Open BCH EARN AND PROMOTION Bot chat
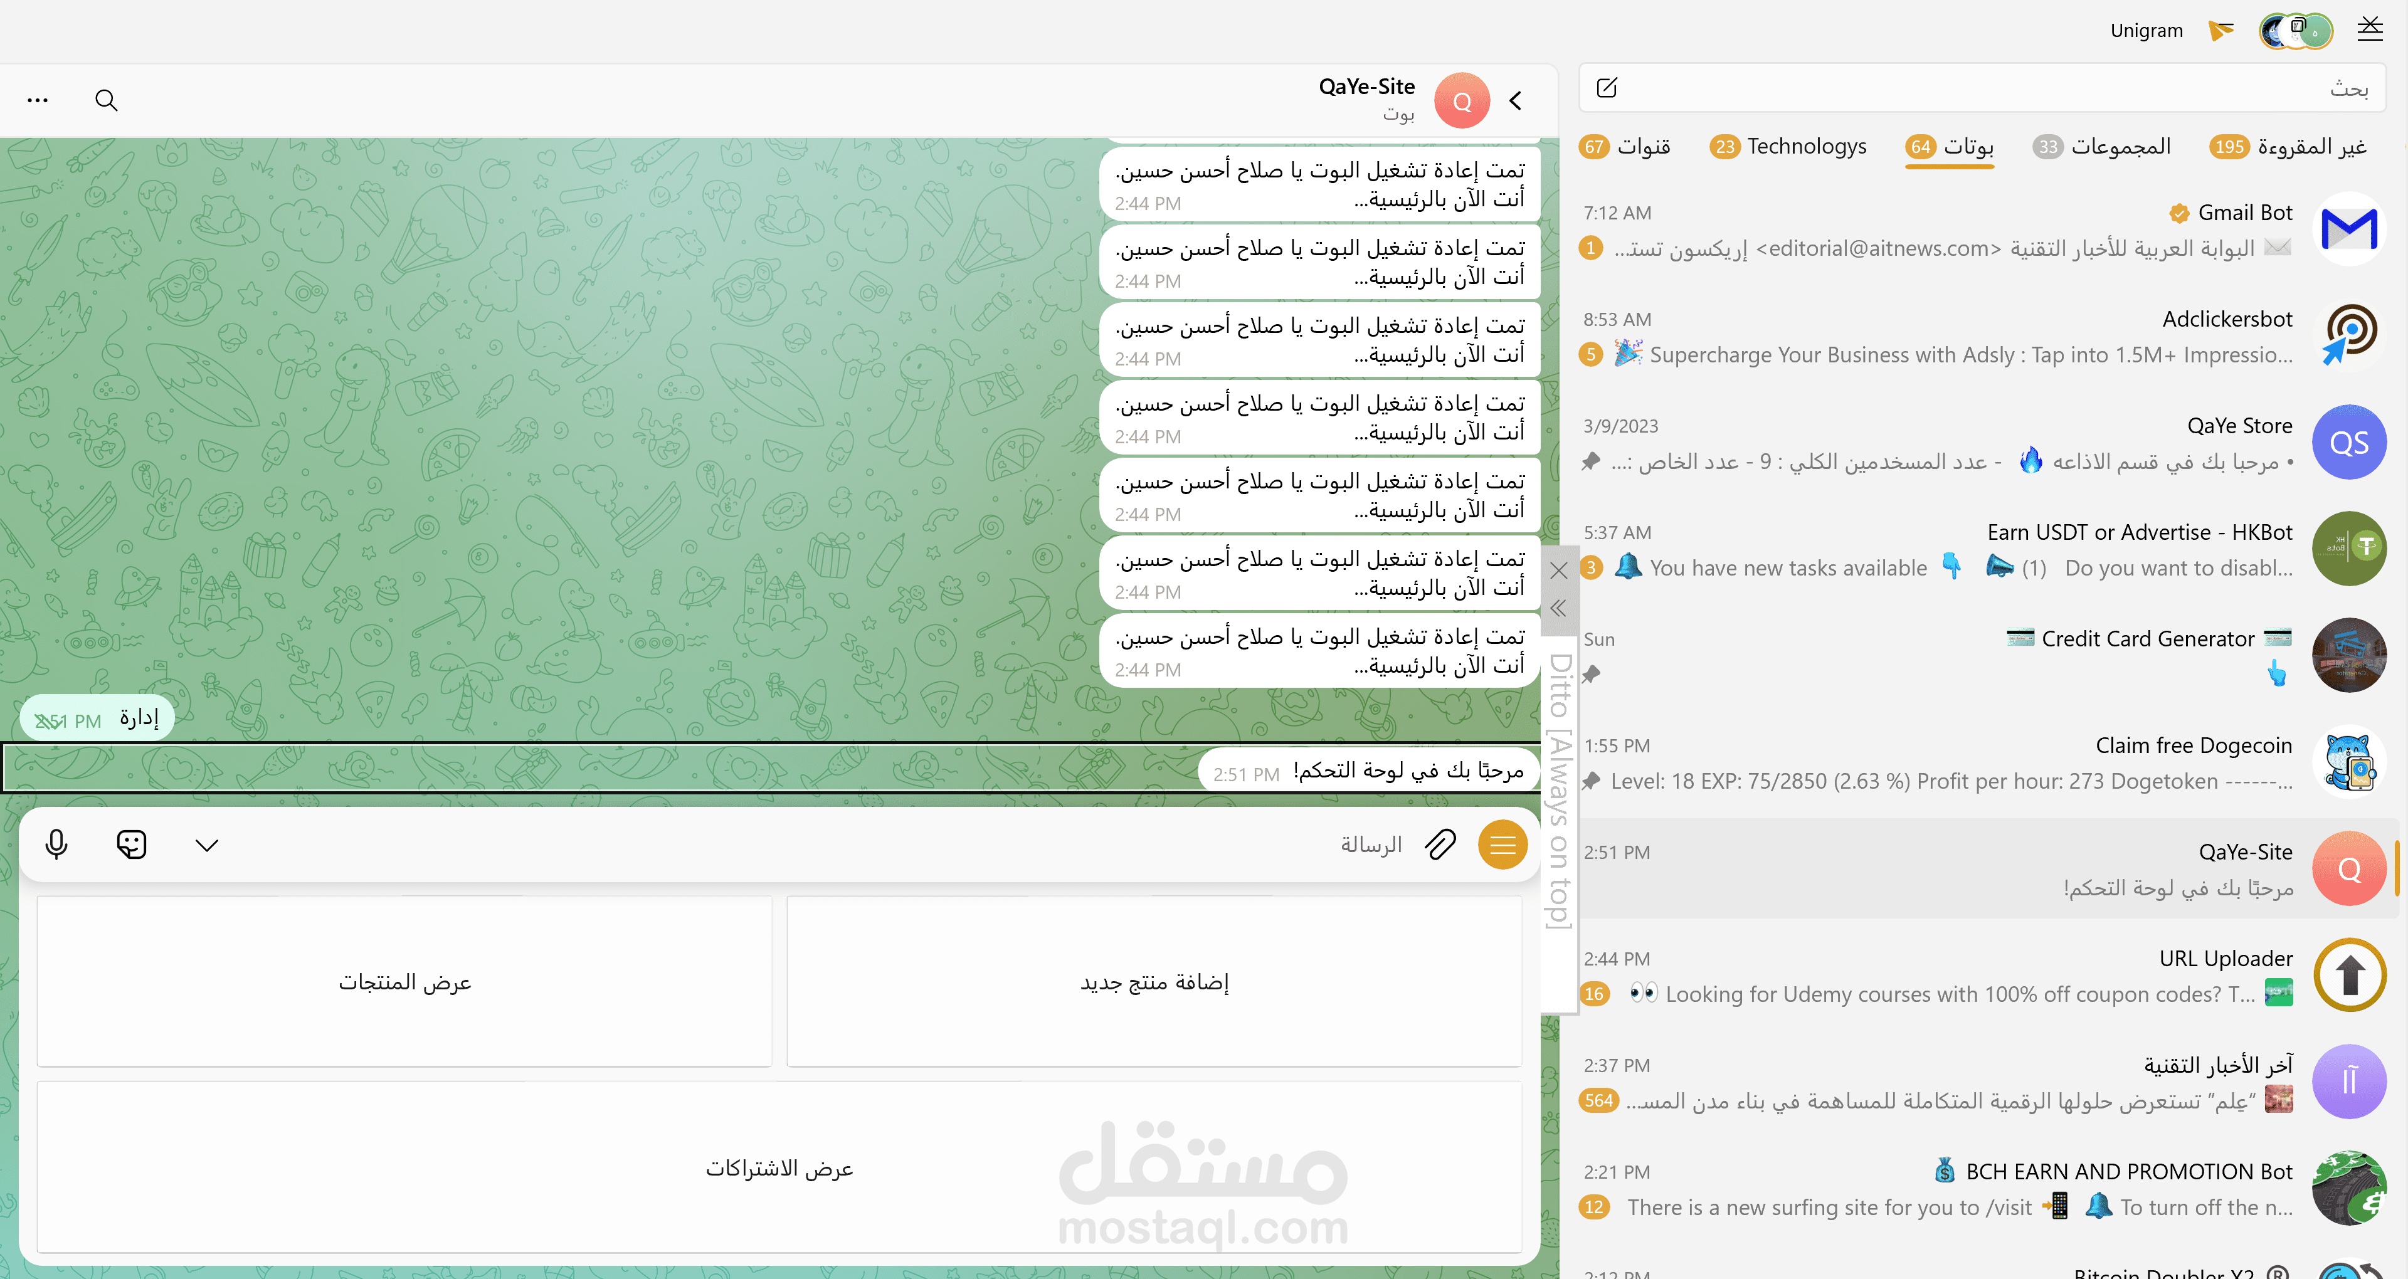The image size is (2408, 1279). click(1982, 1189)
